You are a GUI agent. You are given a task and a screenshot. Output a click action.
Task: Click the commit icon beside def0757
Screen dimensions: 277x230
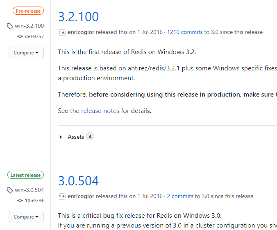point(20,36)
